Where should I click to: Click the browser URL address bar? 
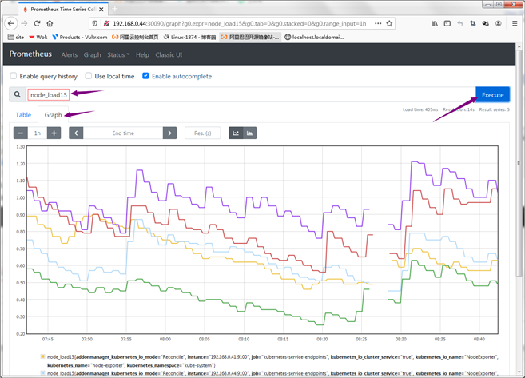pos(240,23)
